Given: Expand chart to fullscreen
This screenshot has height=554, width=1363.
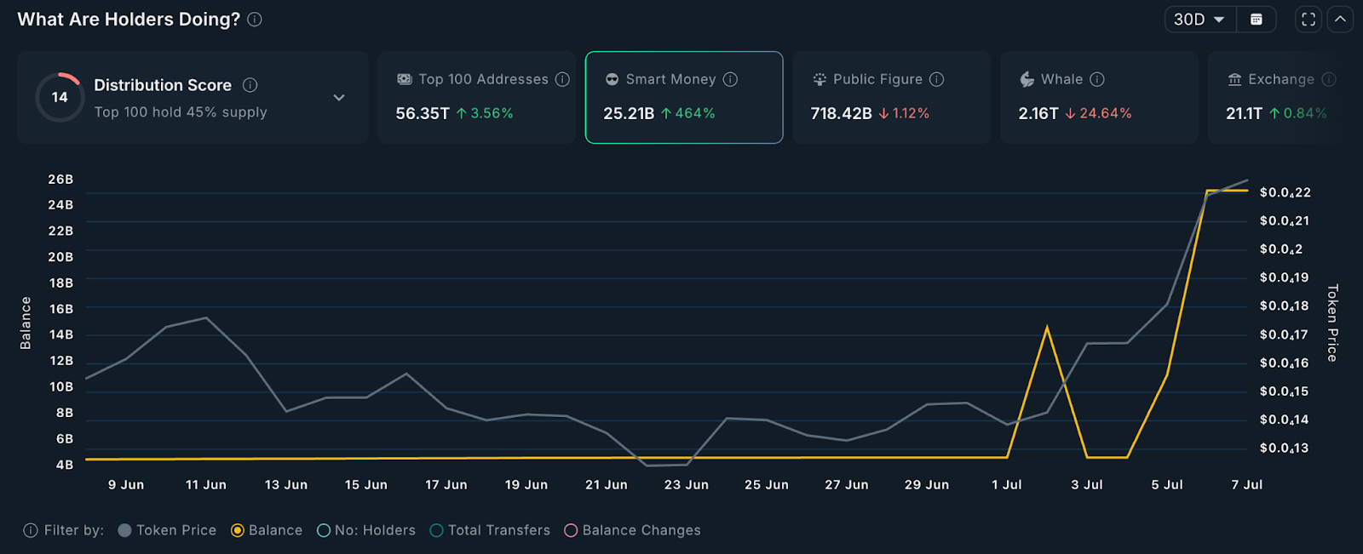Looking at the screenshot, I should point(1308,20).
